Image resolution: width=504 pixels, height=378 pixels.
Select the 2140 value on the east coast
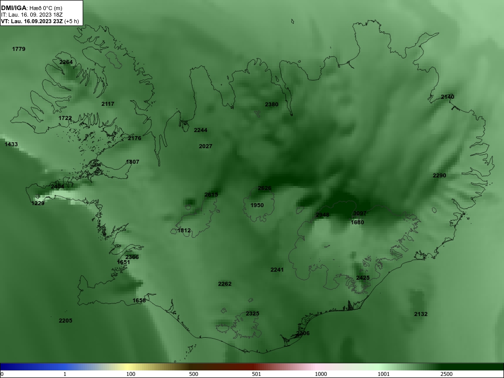tap(448, 97)
